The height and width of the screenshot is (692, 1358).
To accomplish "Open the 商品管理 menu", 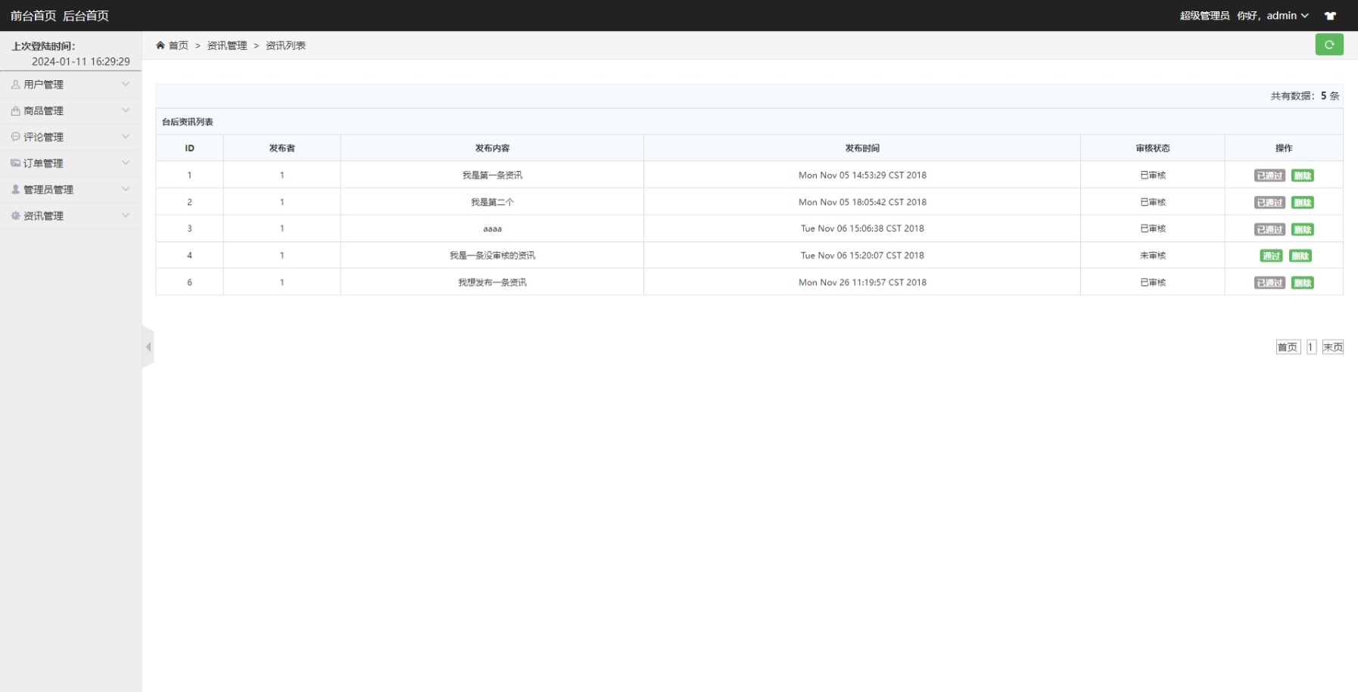I will (70, 111).
